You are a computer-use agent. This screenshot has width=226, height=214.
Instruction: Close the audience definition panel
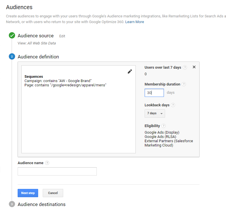(194, 67)
